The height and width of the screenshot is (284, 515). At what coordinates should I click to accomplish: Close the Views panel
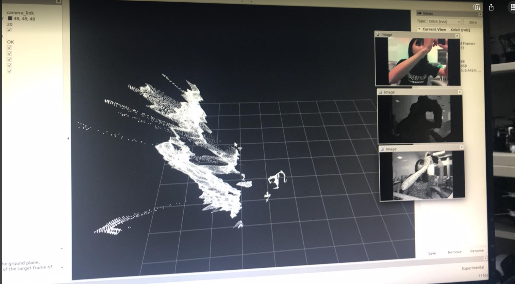[480, 14]
